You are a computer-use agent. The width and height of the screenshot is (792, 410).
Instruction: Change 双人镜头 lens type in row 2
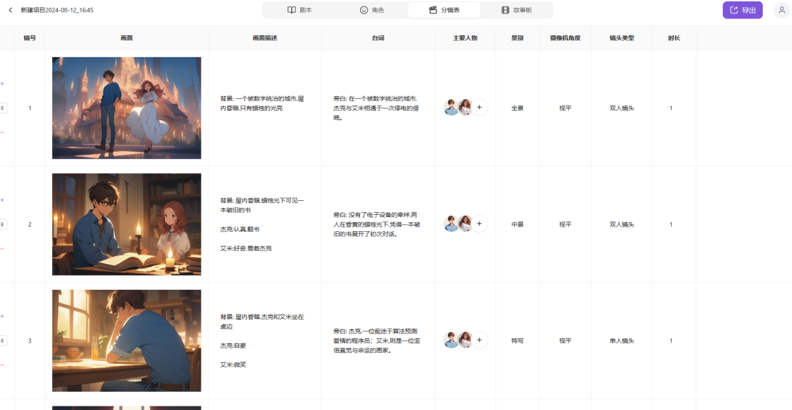(622, 224)
